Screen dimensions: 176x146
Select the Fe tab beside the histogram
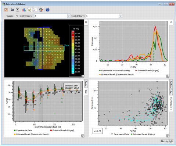(x=171, y=22)
